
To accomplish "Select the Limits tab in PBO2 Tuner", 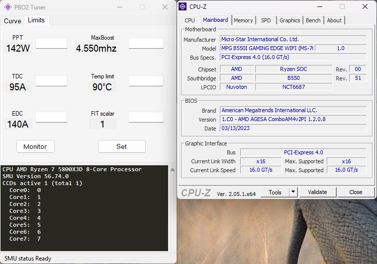I will coord(36,20).
